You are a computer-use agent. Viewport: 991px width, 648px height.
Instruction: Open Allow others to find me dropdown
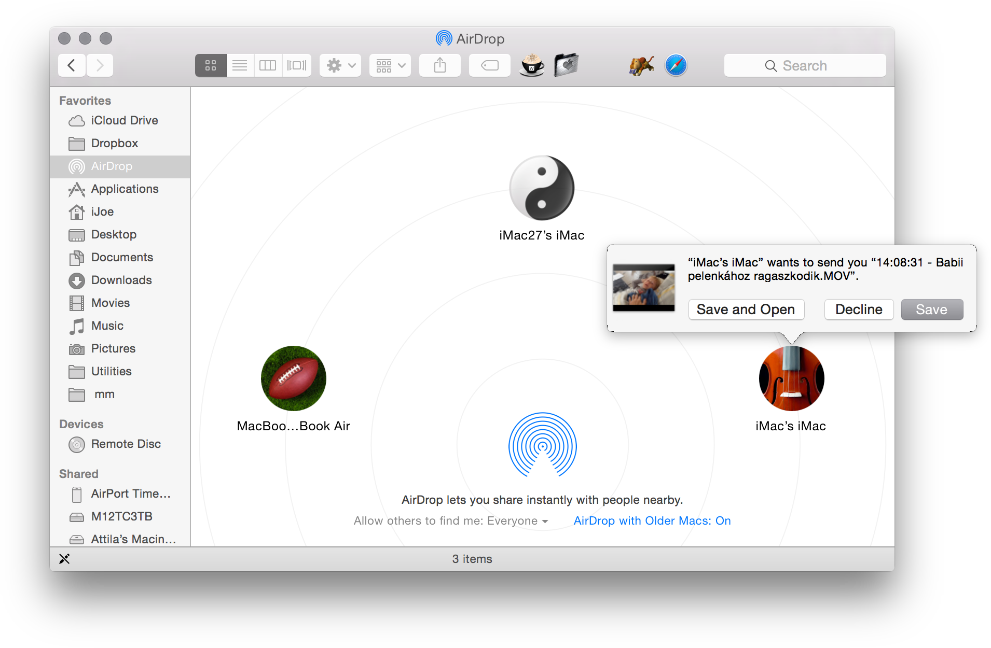(450, 520)
